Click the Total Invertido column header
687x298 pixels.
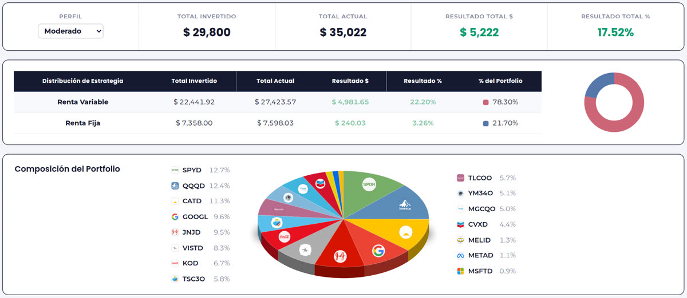coord(194,81)
